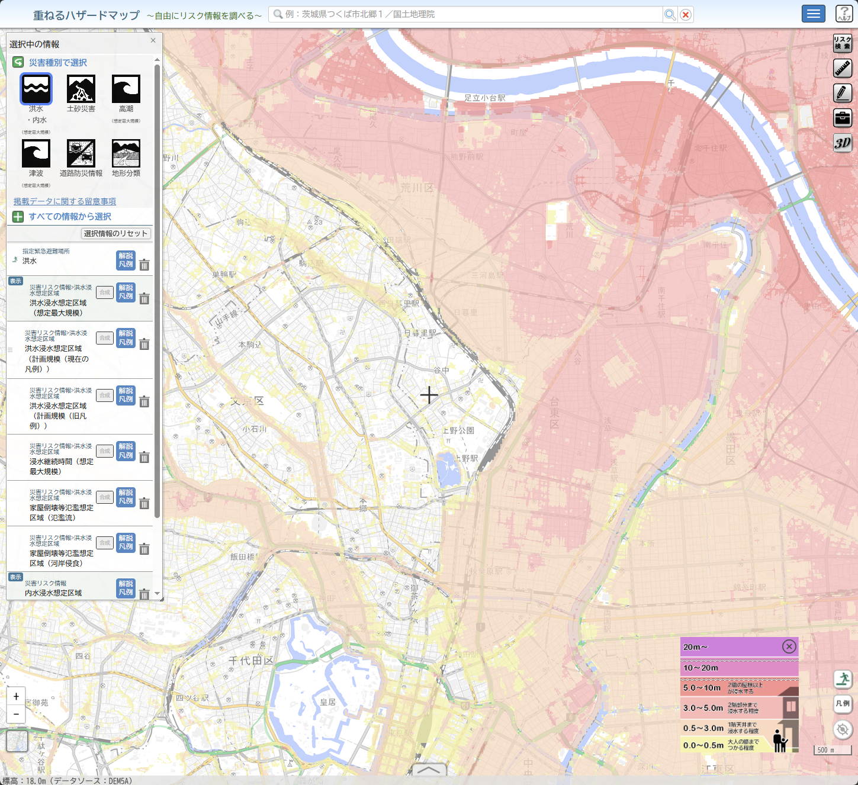The height and width of the screenshot is (785, 858).
Task: Open the 道路防災情報 road disaster icon
Action: tap(81, 154)
